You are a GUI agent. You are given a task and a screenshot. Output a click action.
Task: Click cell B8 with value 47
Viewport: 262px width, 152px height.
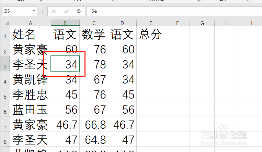[x=65, y=139]
